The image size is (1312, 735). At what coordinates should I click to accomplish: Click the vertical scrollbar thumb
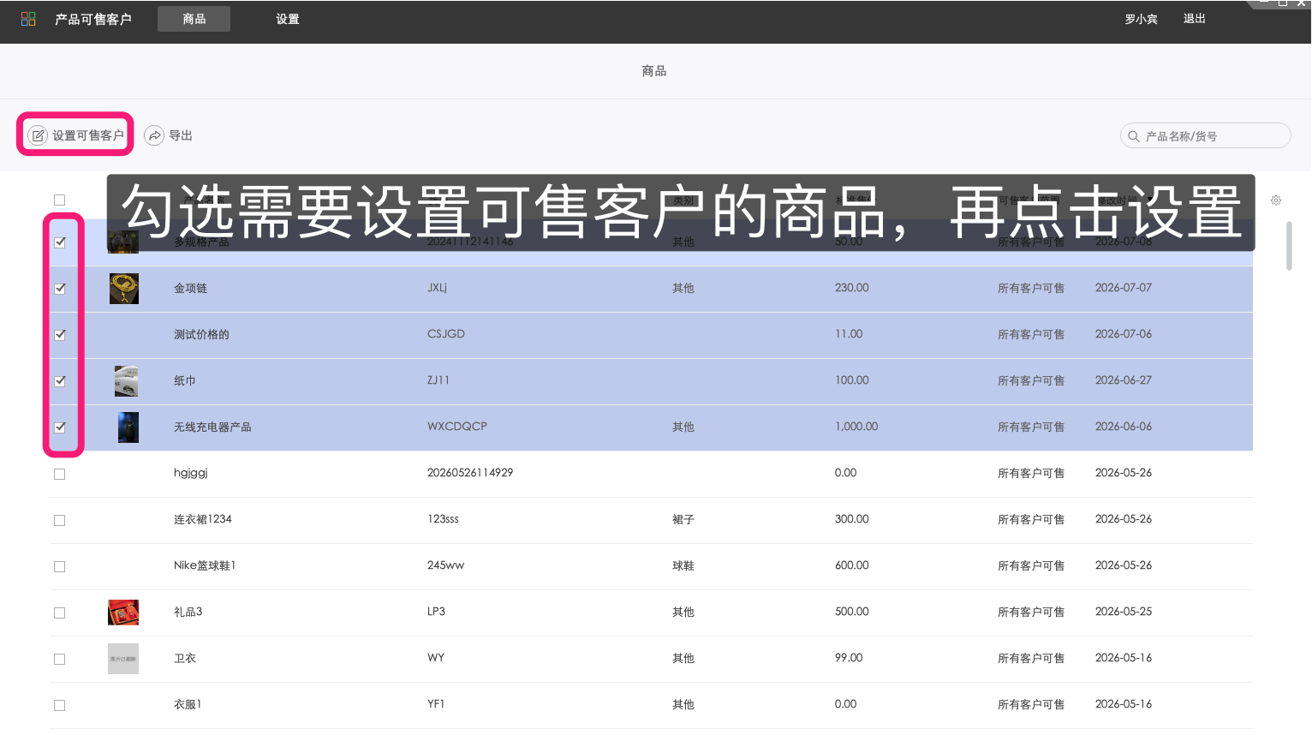[1290, 246]
